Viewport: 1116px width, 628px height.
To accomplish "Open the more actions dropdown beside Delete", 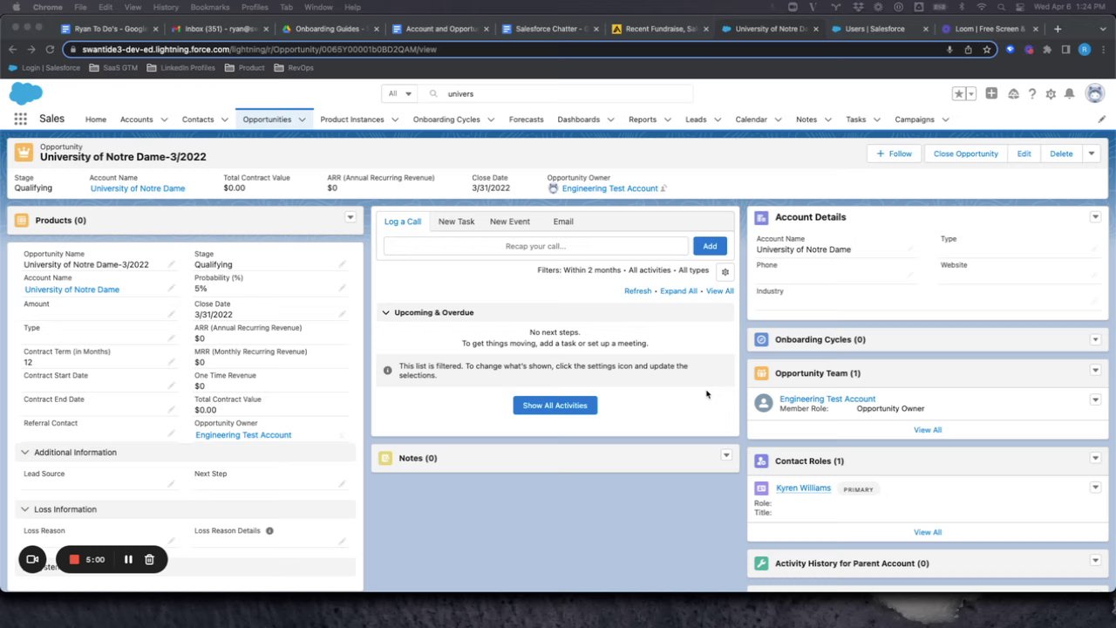I will coord(1091,154).
